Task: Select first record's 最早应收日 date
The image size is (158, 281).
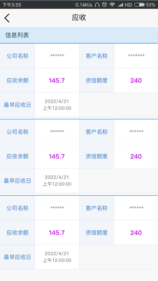Action: pyautogui.click(x=57, y=105)
